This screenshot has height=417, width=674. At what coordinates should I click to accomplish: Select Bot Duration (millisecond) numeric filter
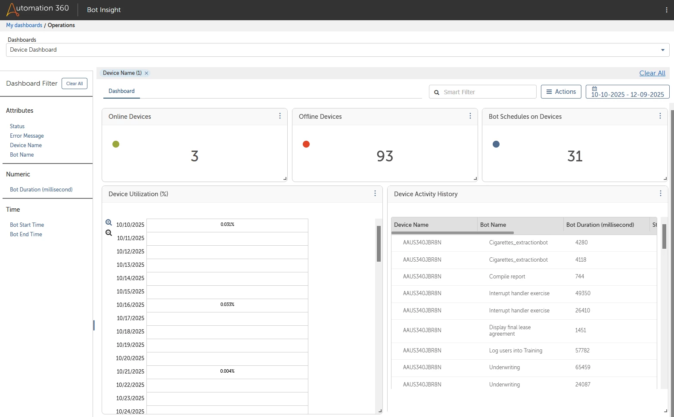pyautogui.click(x=41, y=190)
